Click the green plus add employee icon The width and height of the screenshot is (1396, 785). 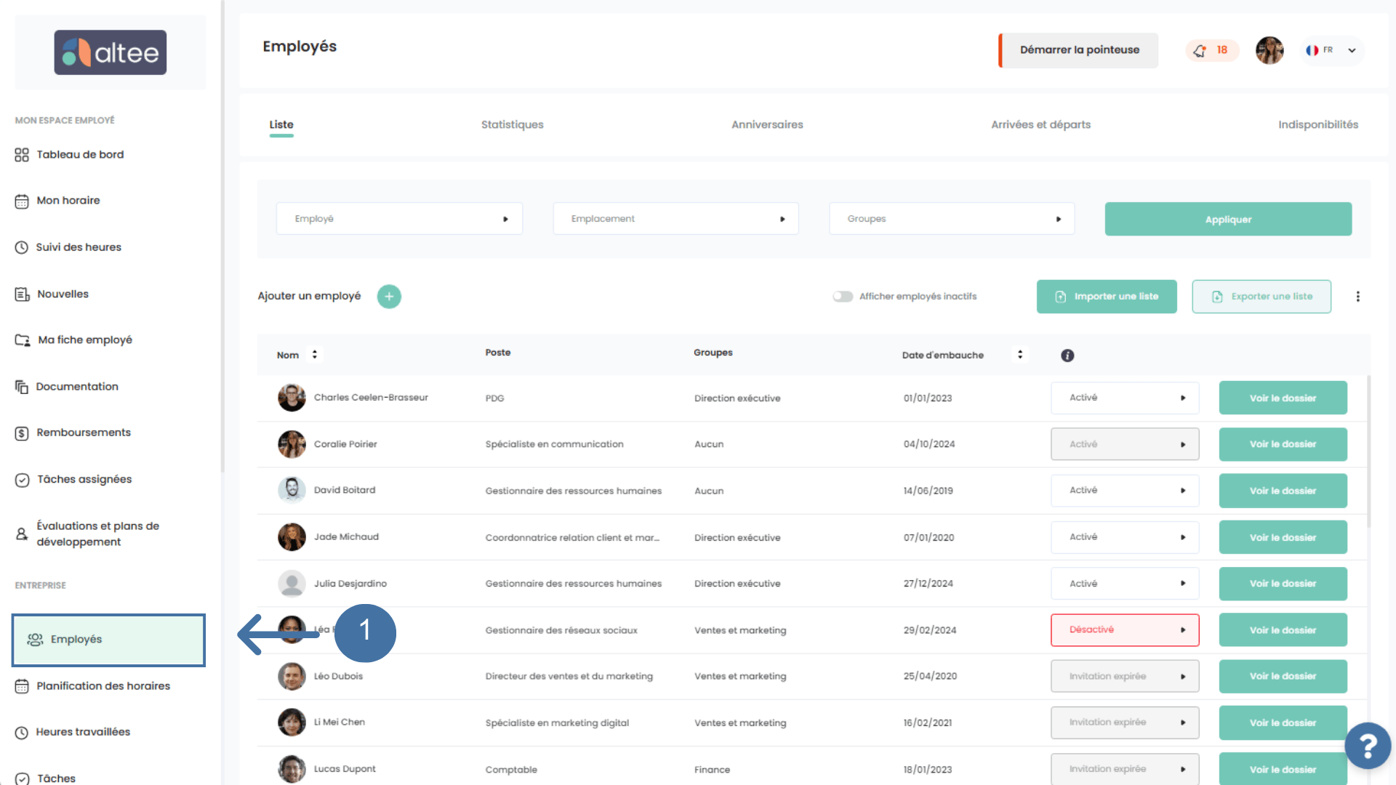tap(389, 297)
